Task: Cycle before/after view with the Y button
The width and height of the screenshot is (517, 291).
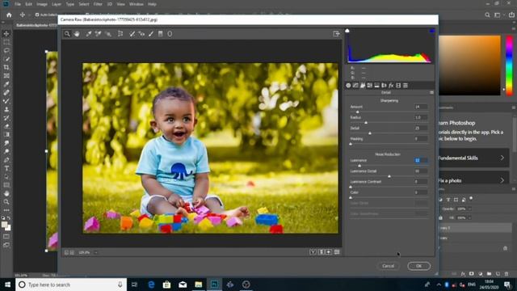Action: pyautogui.click(x=313, y=252)
